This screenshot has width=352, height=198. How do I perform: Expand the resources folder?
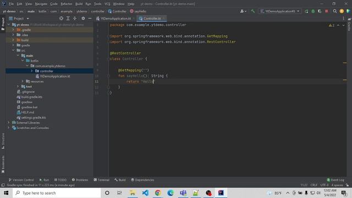pos(23,81)
